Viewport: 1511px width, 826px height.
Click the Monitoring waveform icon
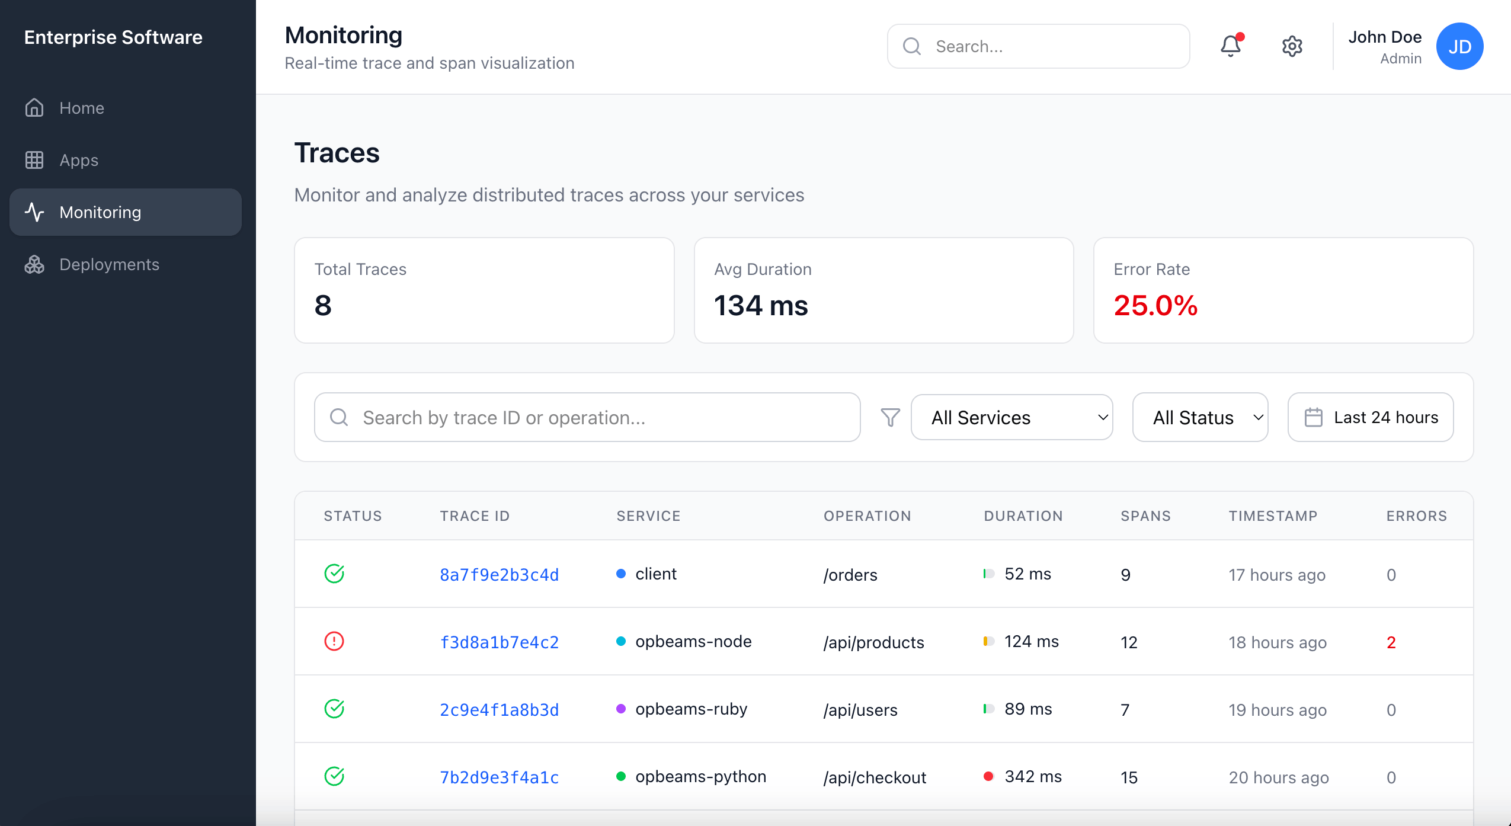(x=35, y=212)
